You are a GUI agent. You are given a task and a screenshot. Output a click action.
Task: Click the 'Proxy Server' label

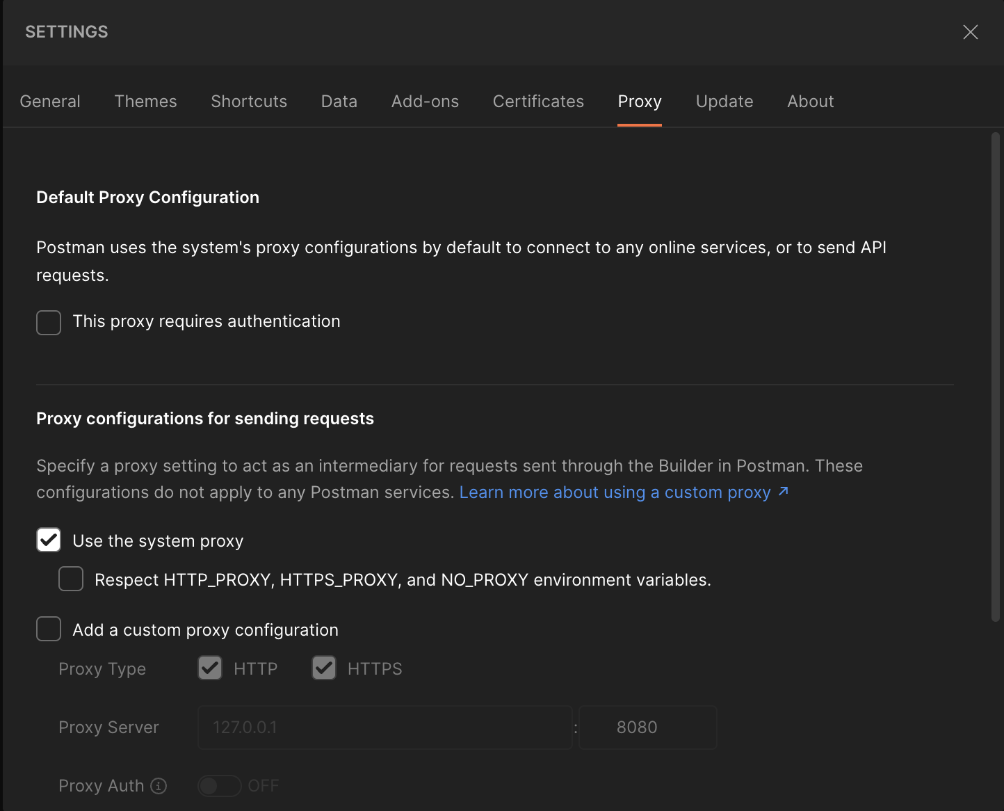point(108,728)
